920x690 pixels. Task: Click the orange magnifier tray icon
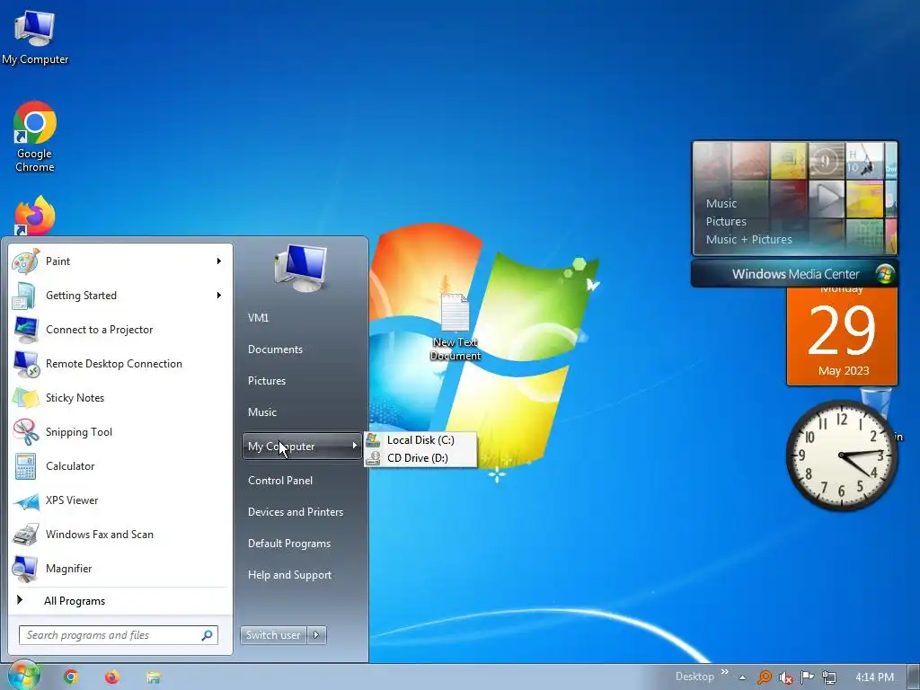(764, 677)
